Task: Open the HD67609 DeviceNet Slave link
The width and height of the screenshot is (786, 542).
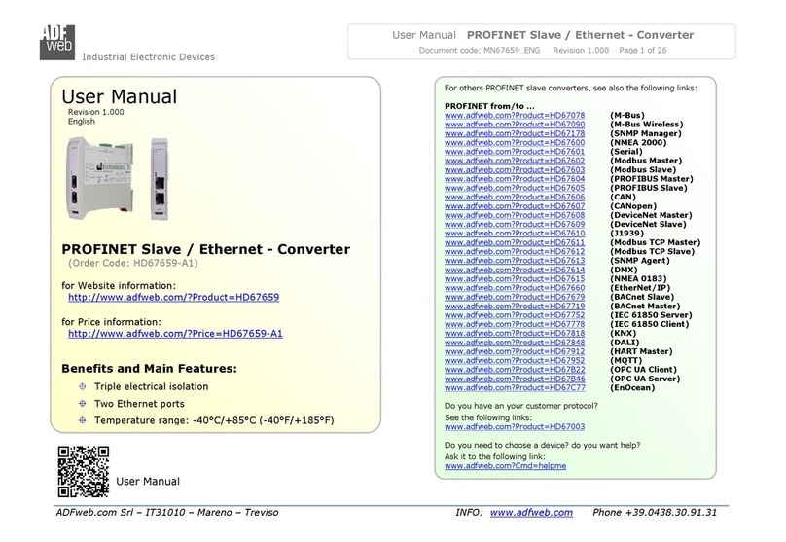Action: 515,224
